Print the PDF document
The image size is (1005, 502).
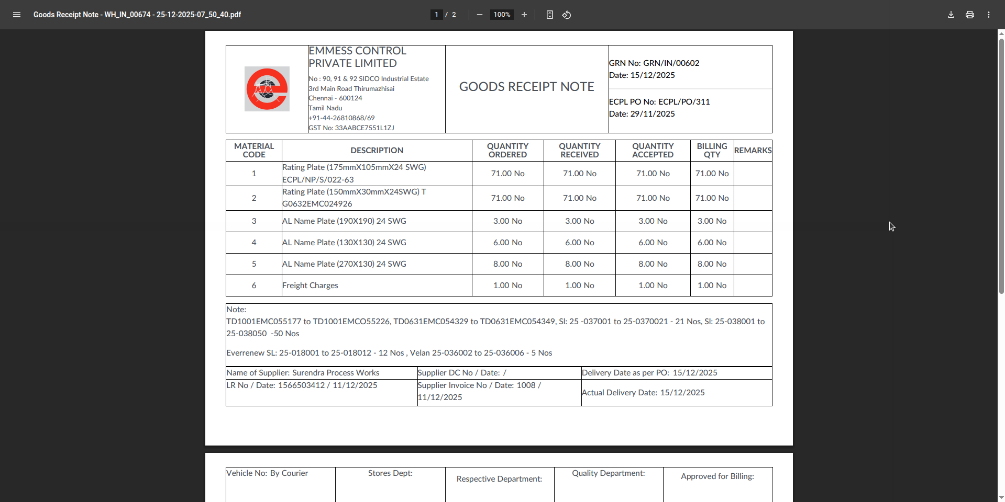(x=970, y=15)
